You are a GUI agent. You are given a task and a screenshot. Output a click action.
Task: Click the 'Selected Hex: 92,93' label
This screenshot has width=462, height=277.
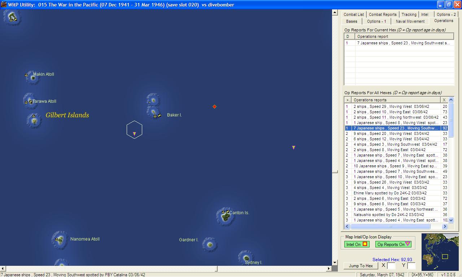click(392, 259)
